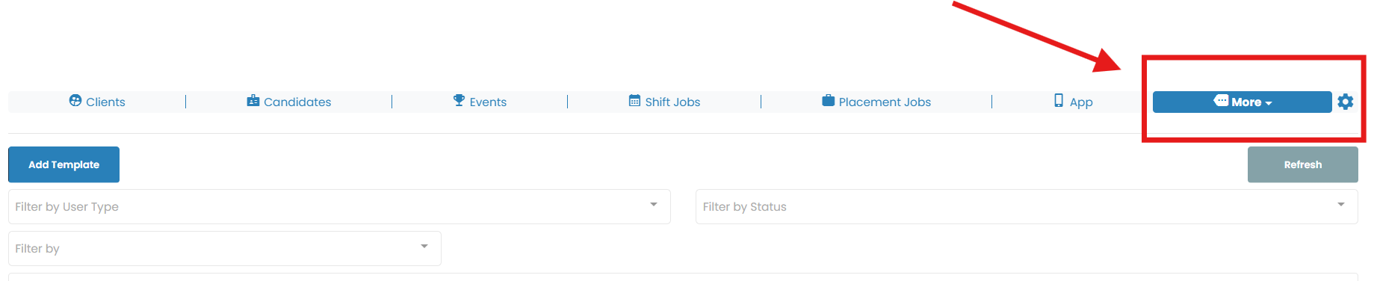Open Filter by User Type dropdown arrow
The height and width of the screenshot is (281, 1377).
click(654, 205)
